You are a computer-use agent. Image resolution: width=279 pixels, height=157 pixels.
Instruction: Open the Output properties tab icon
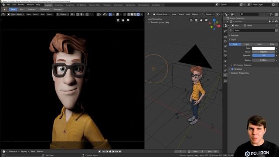click(x=225, y=41)
